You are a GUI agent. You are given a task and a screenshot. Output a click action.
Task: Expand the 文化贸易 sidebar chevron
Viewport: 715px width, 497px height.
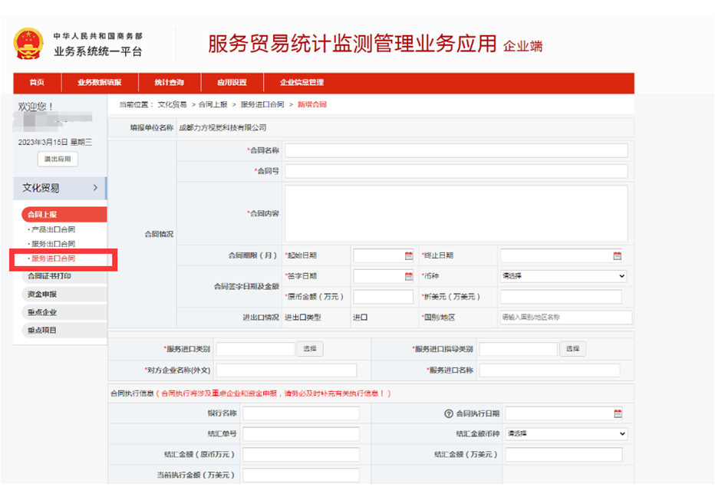(x=95, y=188)
